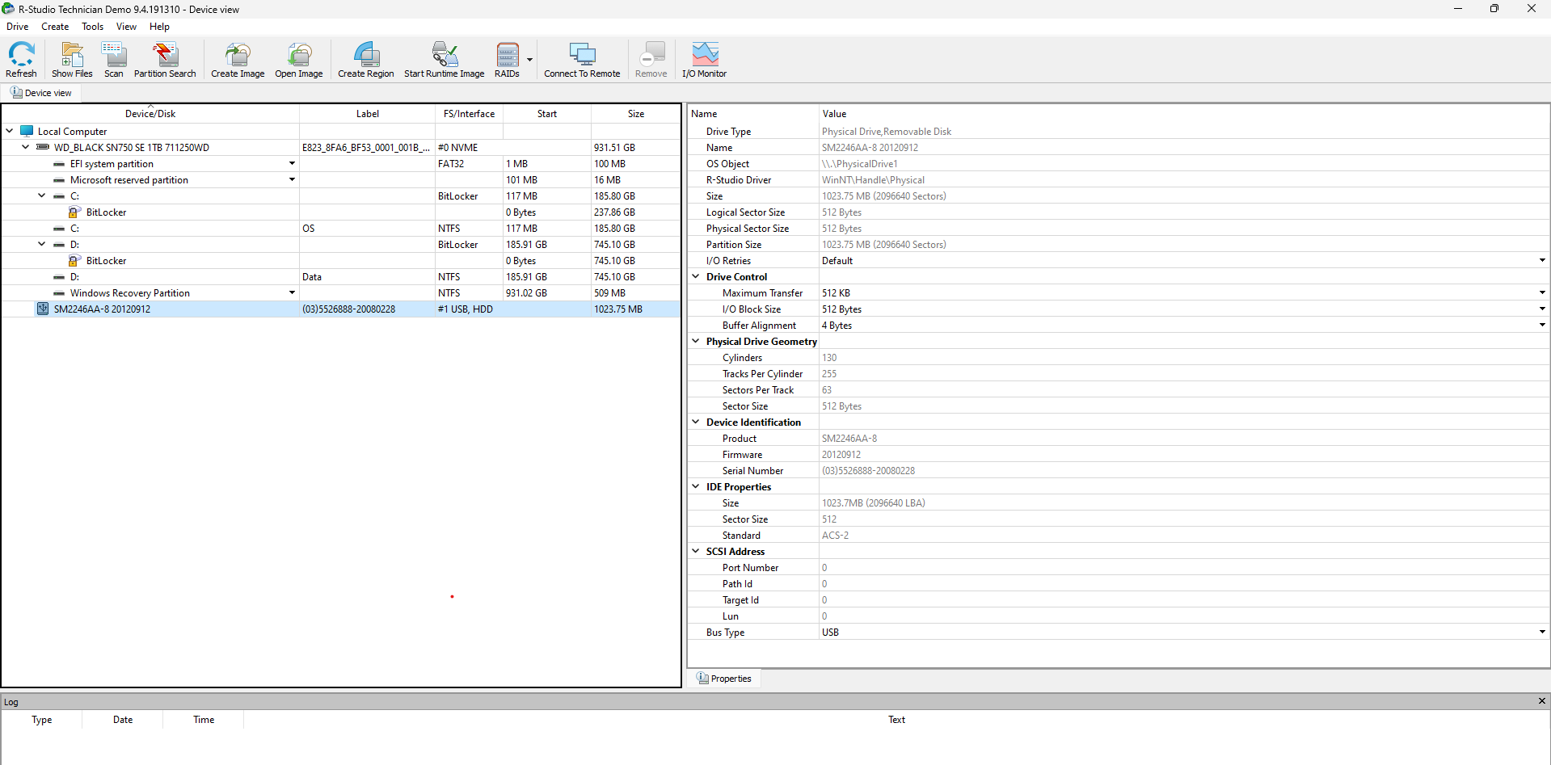This screenshot has width=1551, height=765.
Task: Collapse the IDE Properties section
Action: pos(696,486)
